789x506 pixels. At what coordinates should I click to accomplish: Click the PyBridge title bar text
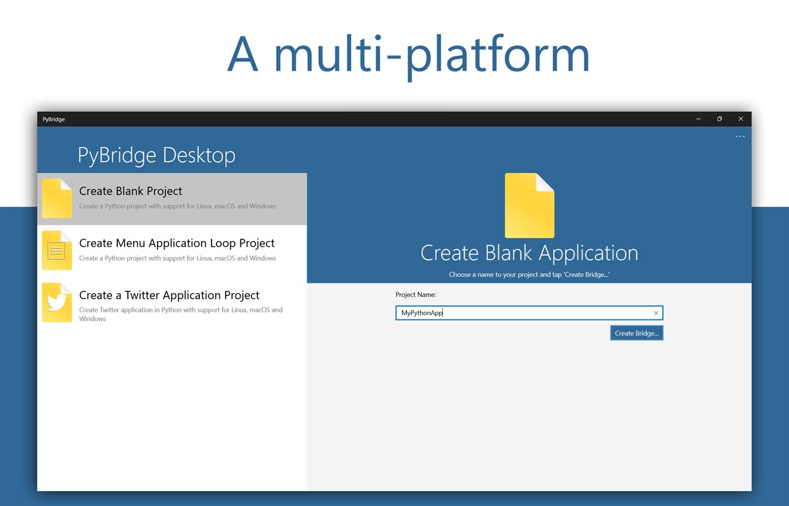54,120
